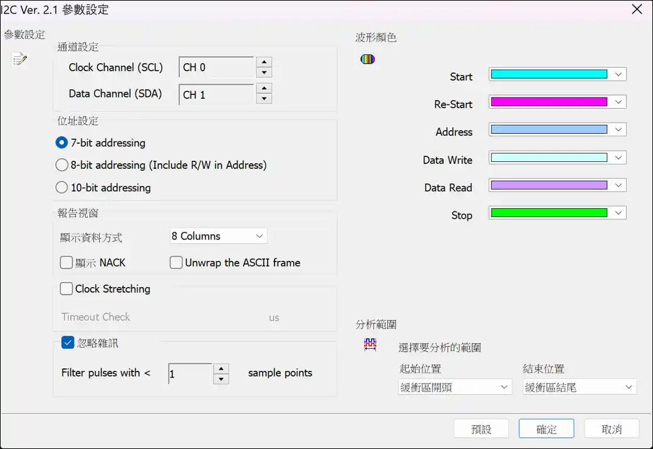Enable the Clock Stretching checkbox
This screenshot has width=653, height=449.
[66, 289]
